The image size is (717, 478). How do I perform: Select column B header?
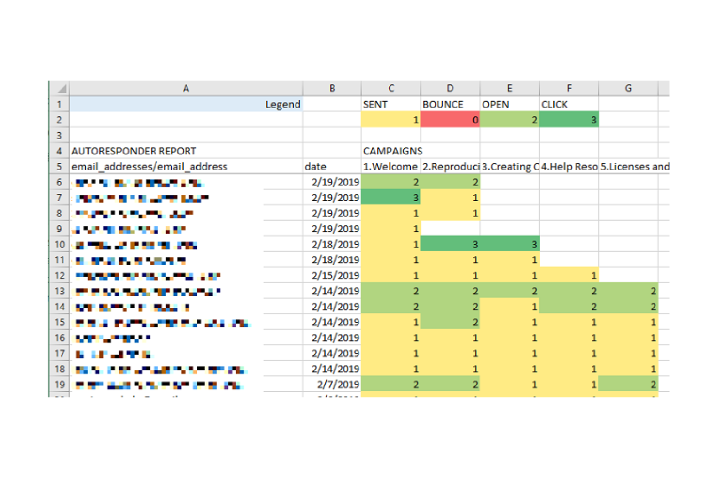coord(332,88)
